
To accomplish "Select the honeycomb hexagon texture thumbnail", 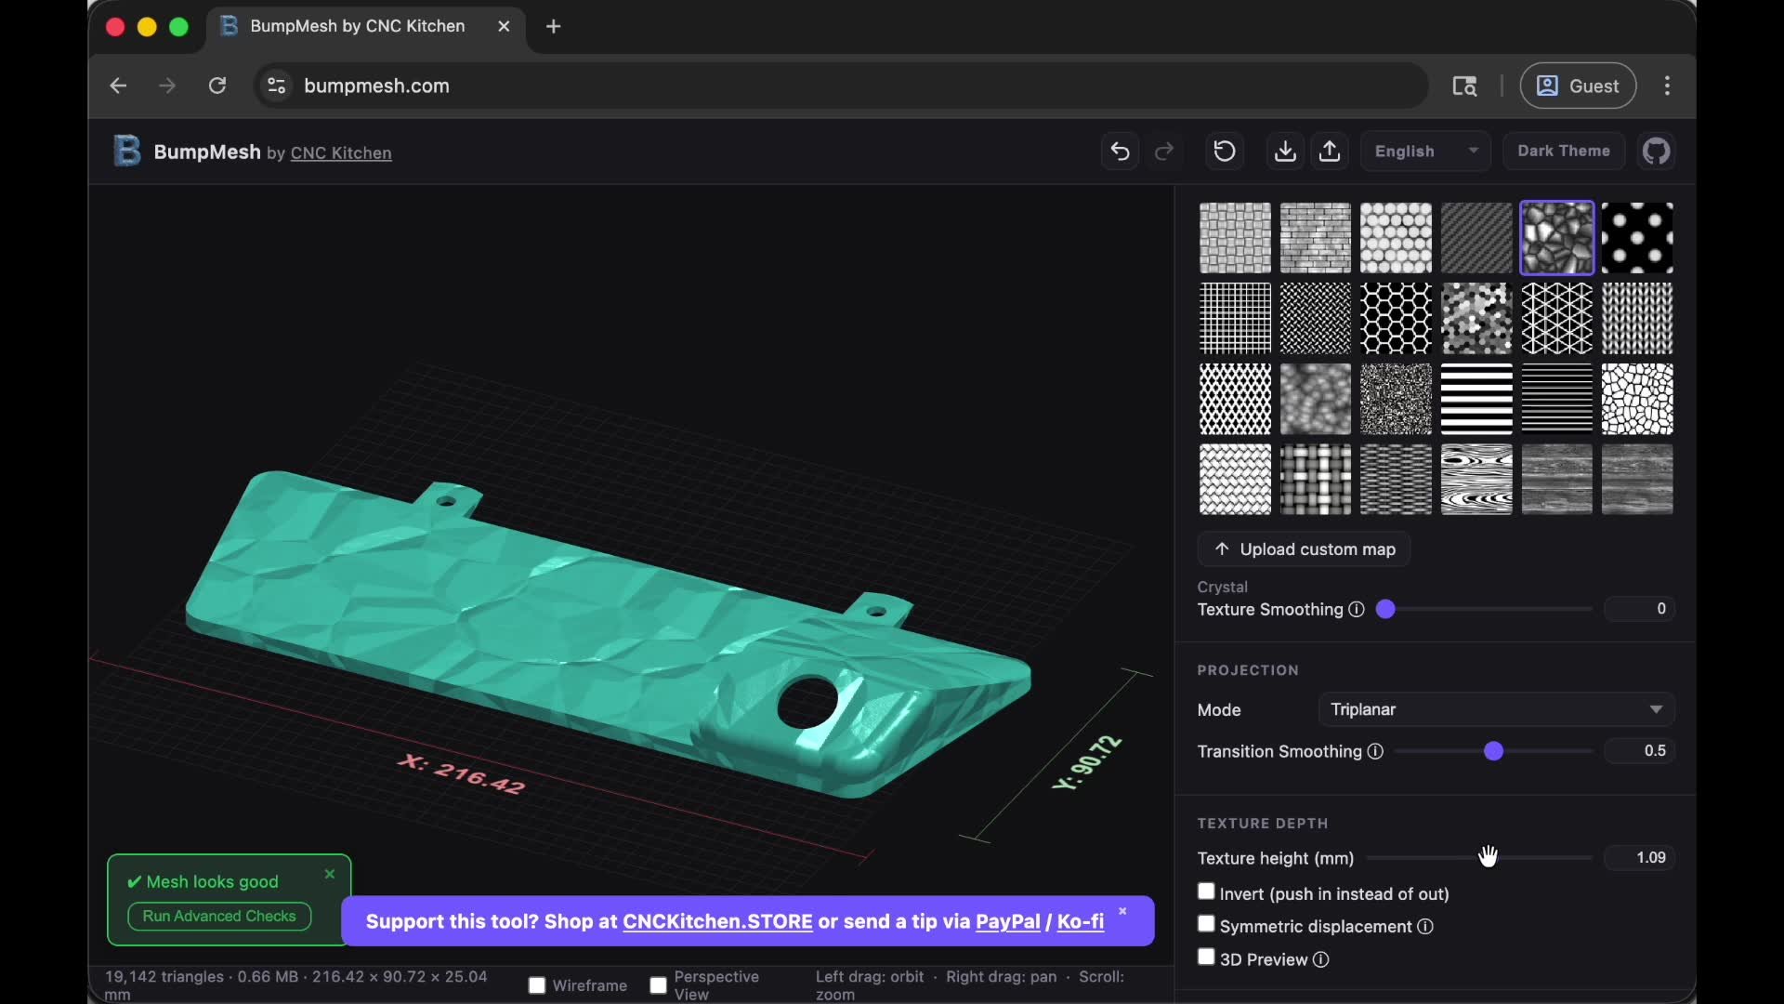I will pyautogui.click(x=1396, y=319).
